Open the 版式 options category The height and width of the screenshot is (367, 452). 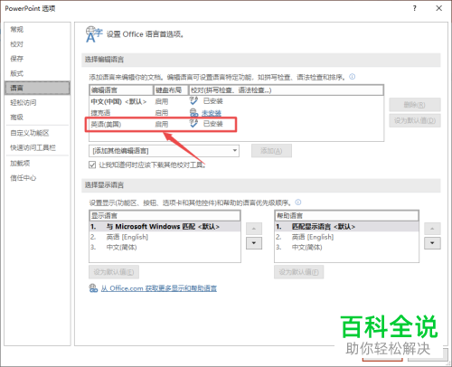point(37,73)
